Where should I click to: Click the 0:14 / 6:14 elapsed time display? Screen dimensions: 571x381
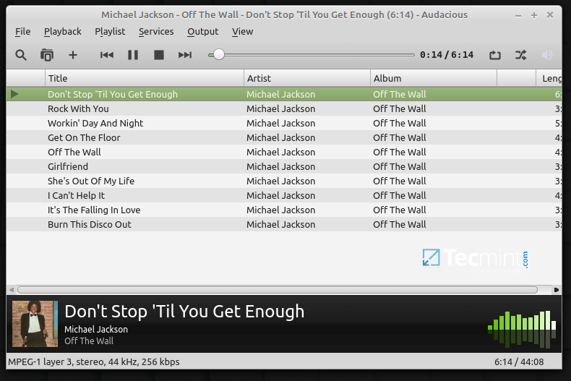tap(447, 55)
